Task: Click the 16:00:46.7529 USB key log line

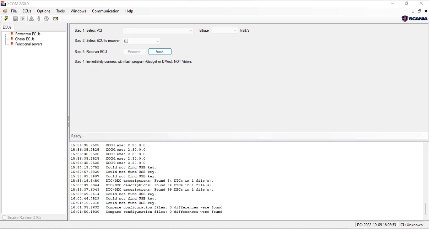Action: tap(113, 199)
